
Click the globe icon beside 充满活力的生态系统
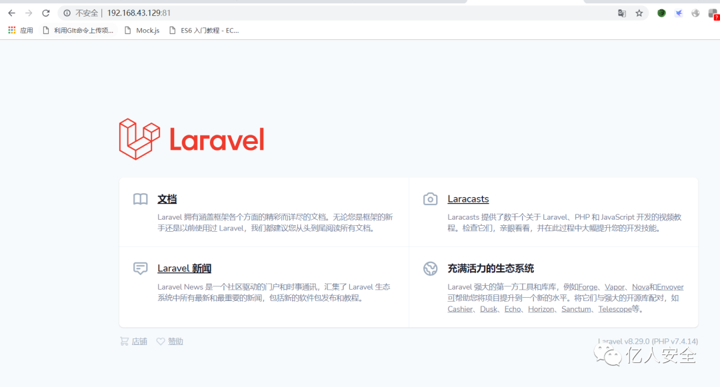click(x=430, y=268)
